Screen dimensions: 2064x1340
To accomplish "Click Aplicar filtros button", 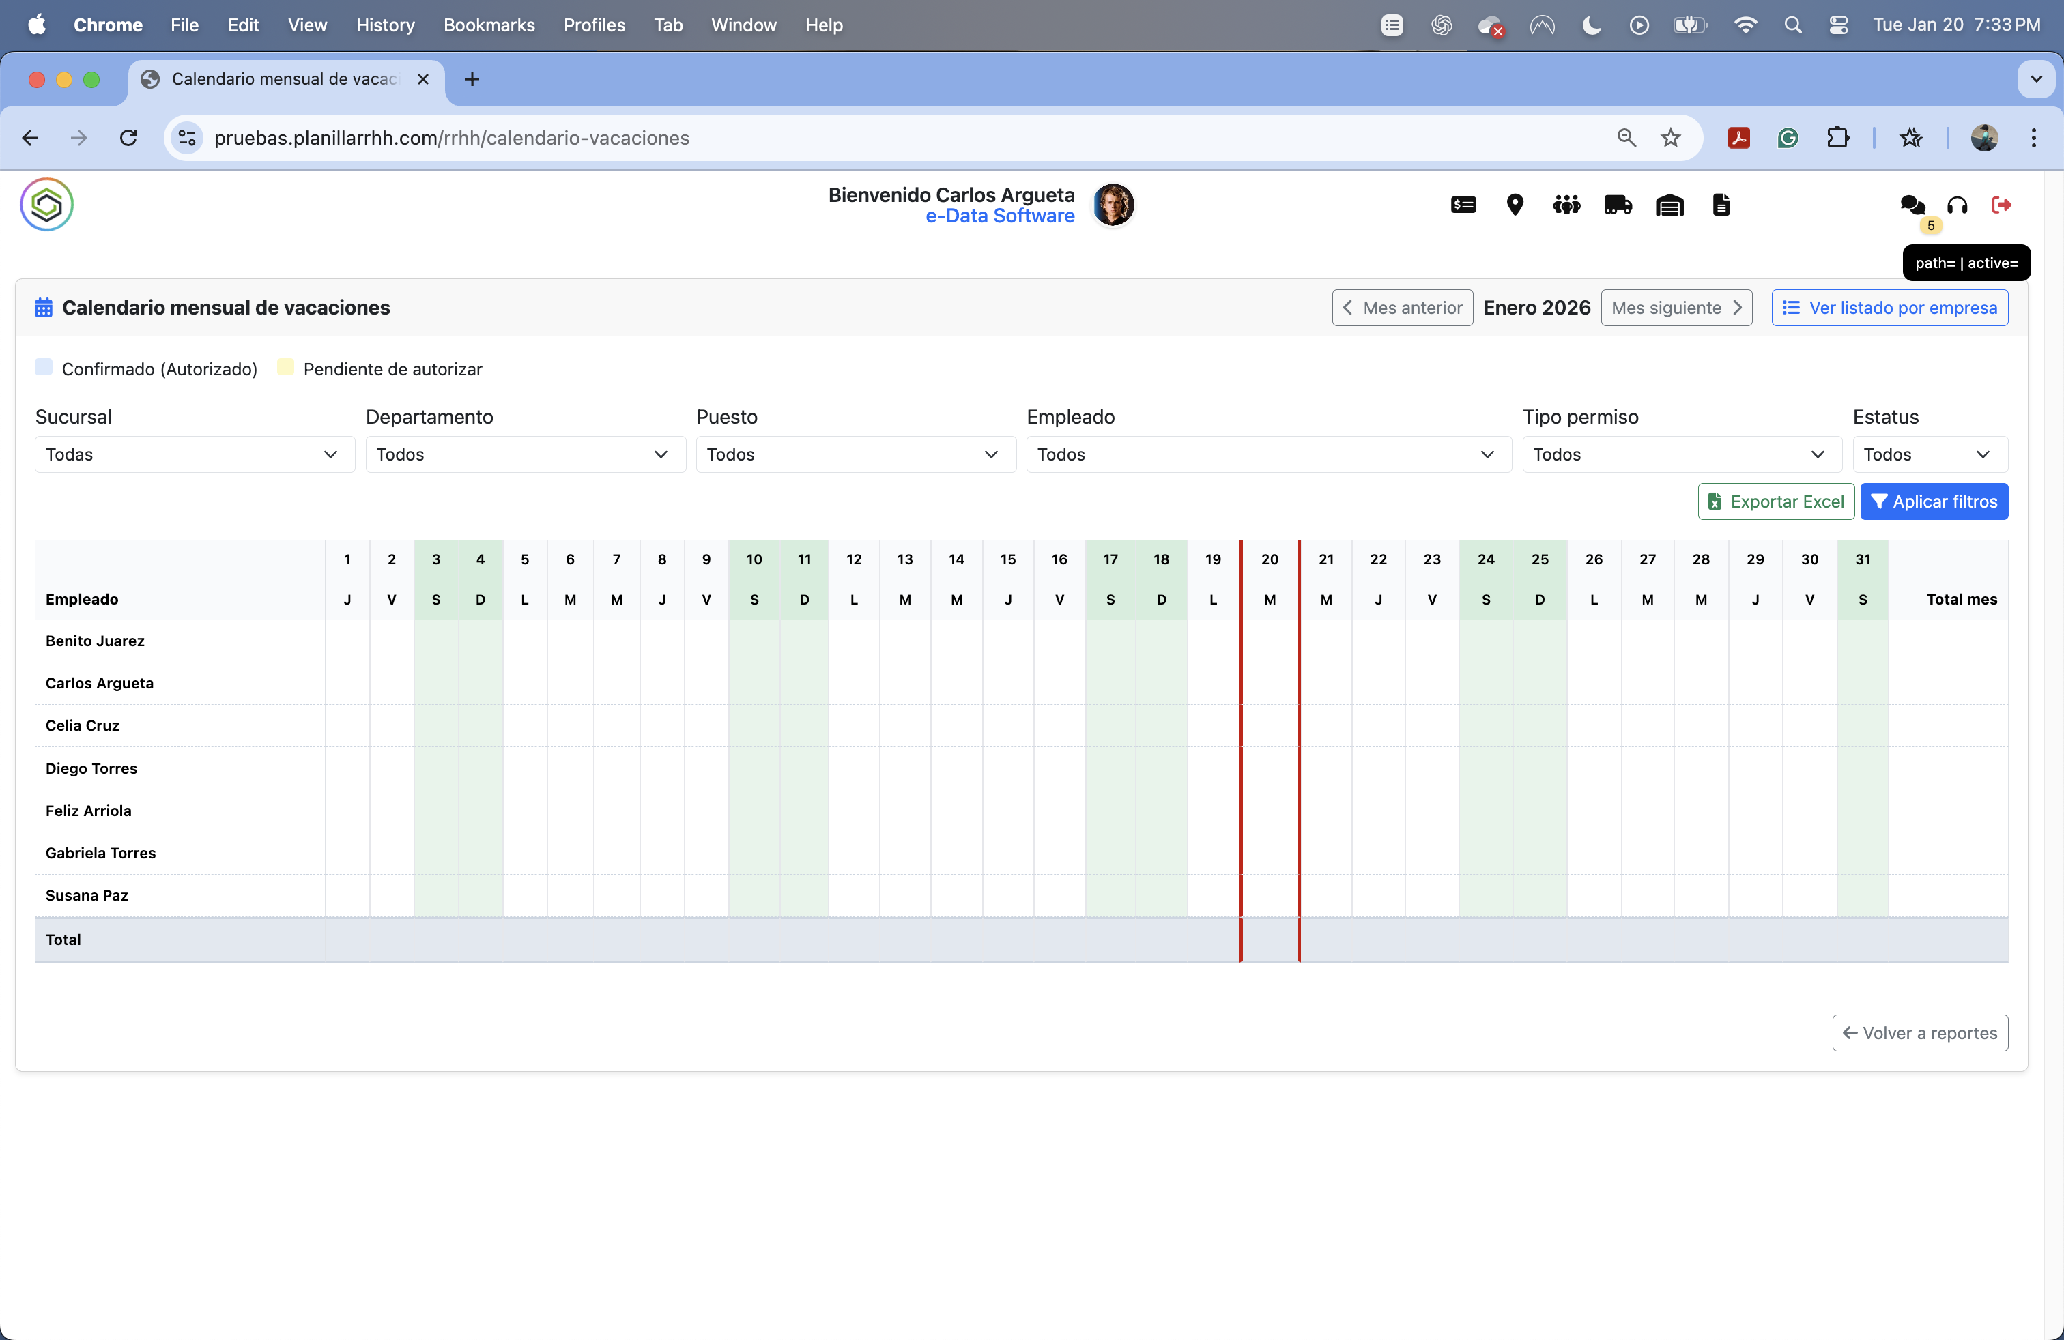I will click(1933, 501).
